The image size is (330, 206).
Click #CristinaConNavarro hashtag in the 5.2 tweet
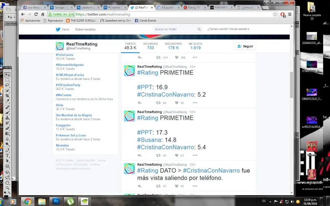(165, 95)
